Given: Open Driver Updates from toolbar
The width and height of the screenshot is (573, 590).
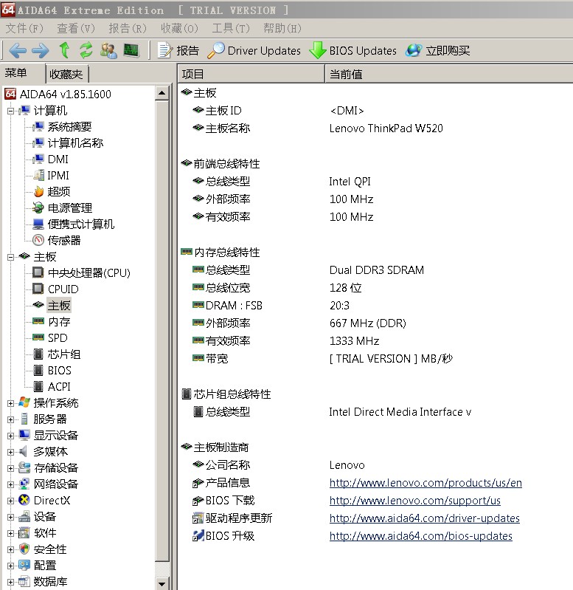Looking at the screenshot, I should 254,50.
